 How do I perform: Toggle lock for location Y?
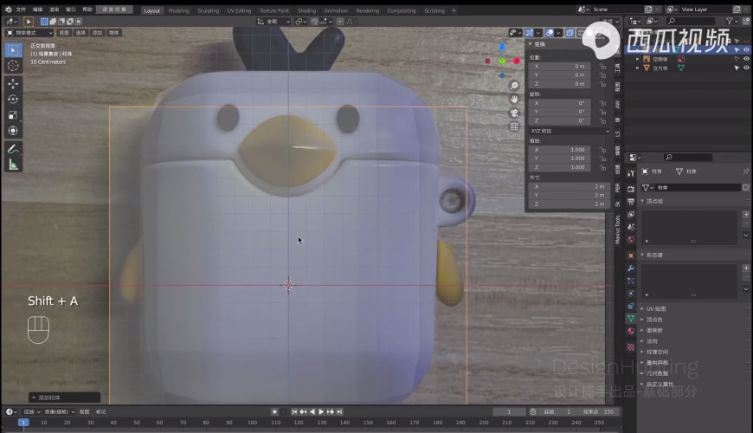(x=602, y=75)
